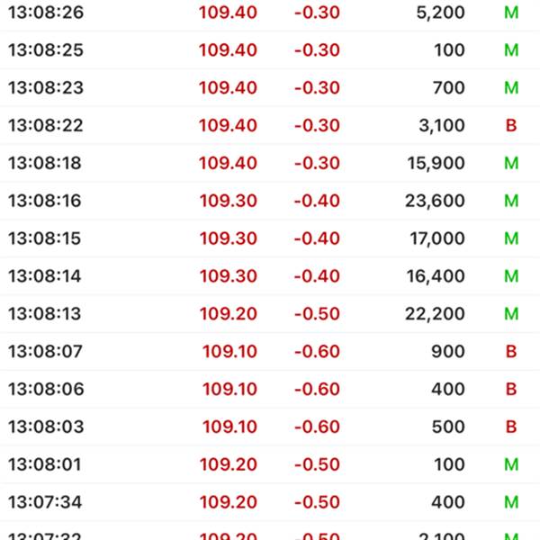Screen dimensions: 540x540
Task: Tap the green M marker at 13:08:18
Action: click(511, 163)
